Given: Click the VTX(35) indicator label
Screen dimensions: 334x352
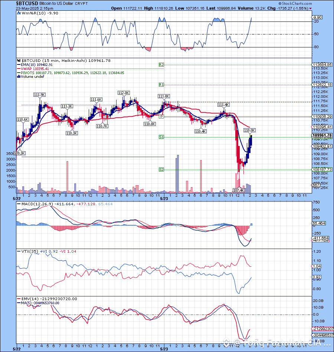Looking at the screenshot, I should pos(30,252).
